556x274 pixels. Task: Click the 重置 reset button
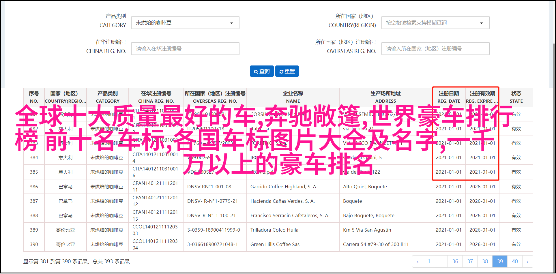click(287, 71)
